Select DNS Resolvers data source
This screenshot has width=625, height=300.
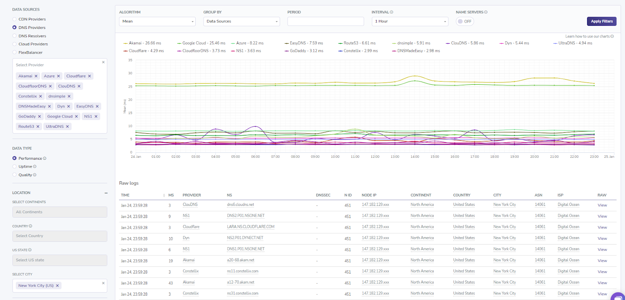[x=14, y=36]
